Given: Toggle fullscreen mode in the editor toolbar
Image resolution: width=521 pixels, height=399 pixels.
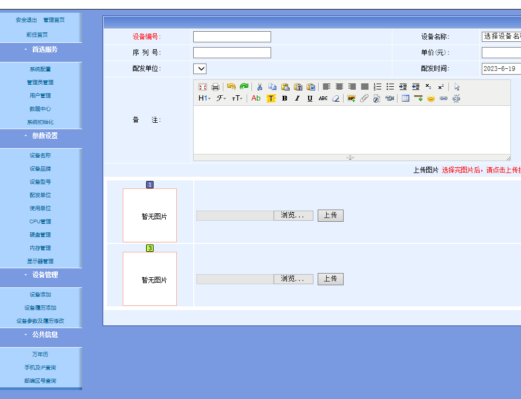Looking at the screenshot, I should tap(203, 87).
